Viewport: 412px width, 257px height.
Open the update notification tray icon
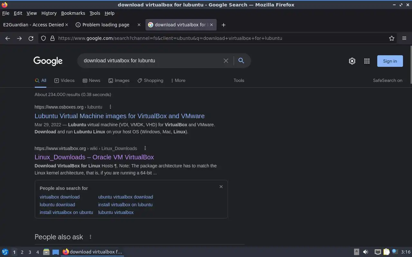tap(395, 252)
